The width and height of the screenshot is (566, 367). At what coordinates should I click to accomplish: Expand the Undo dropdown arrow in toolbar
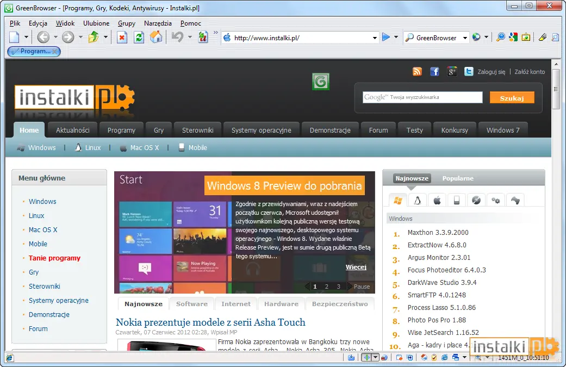(x=190, y=37)
